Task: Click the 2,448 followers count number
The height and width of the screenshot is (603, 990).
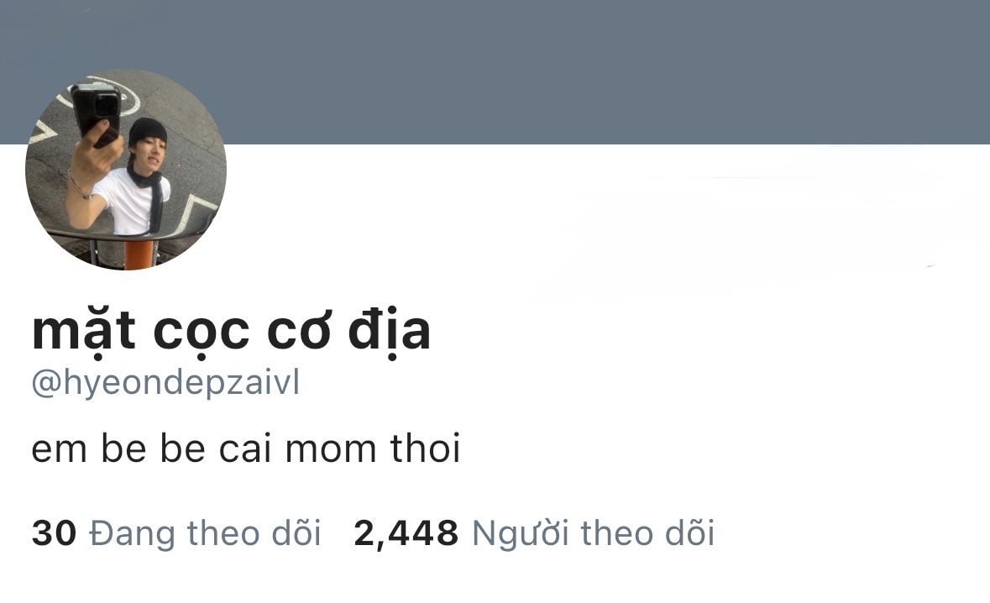Action: 406,533
